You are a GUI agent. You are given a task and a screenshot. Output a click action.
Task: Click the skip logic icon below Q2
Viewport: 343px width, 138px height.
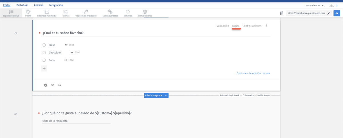point(60,85)
